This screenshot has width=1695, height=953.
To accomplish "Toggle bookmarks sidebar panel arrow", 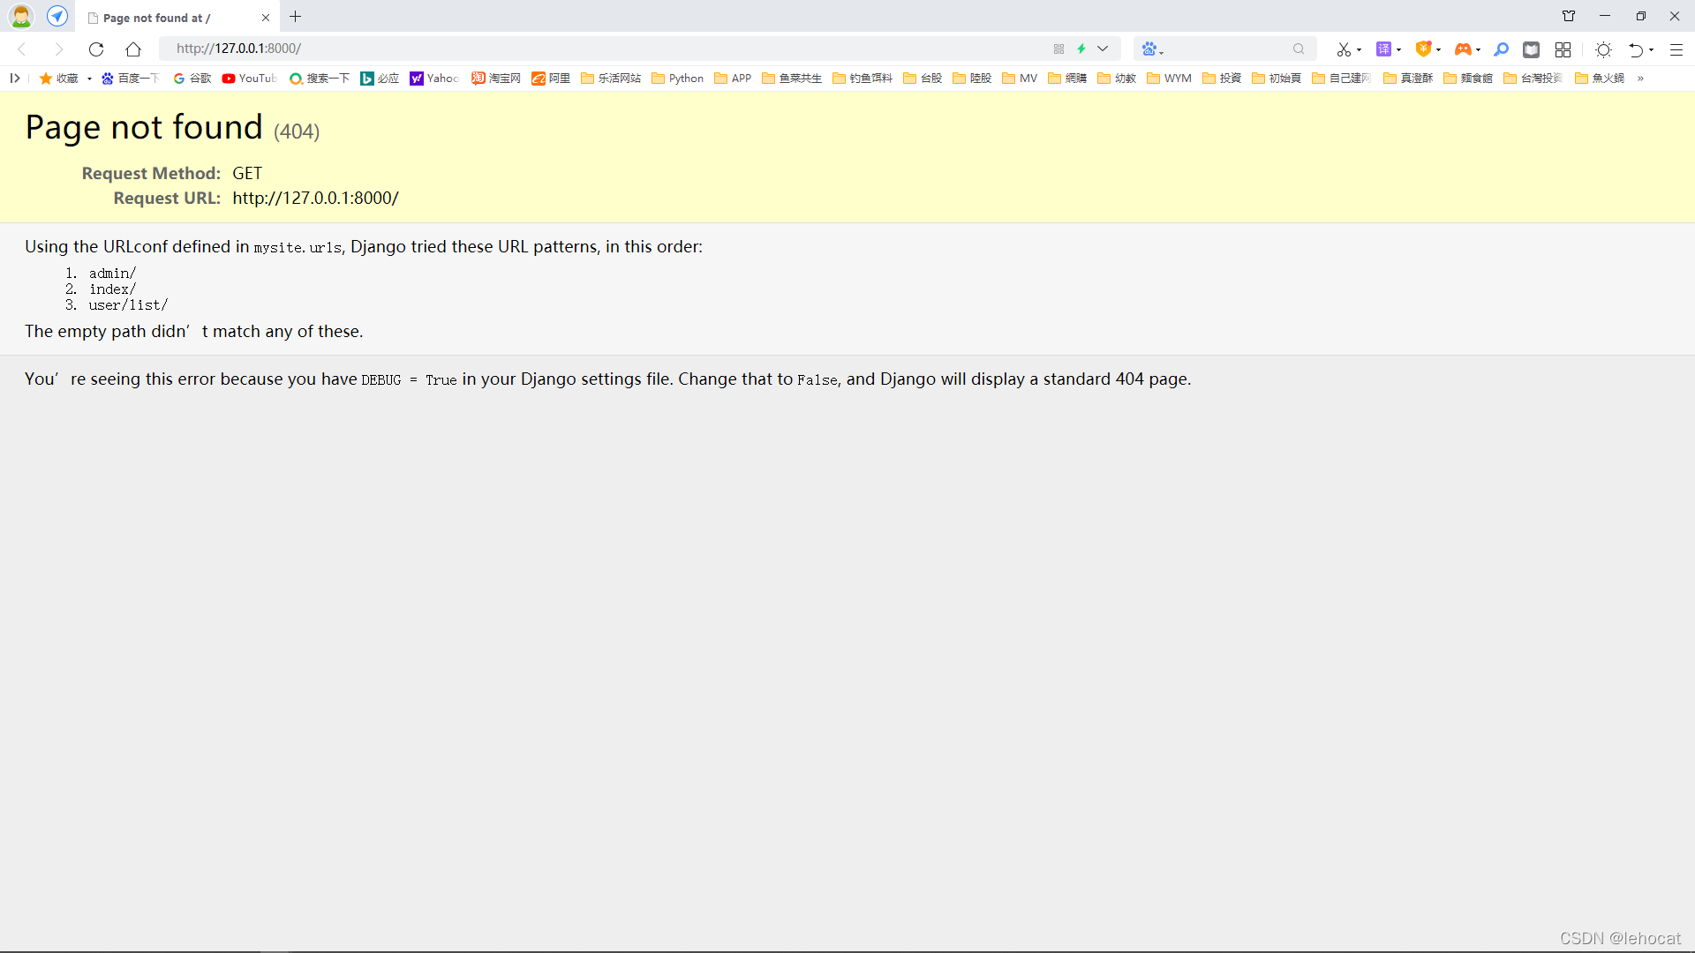I will (x=15, y=79).
